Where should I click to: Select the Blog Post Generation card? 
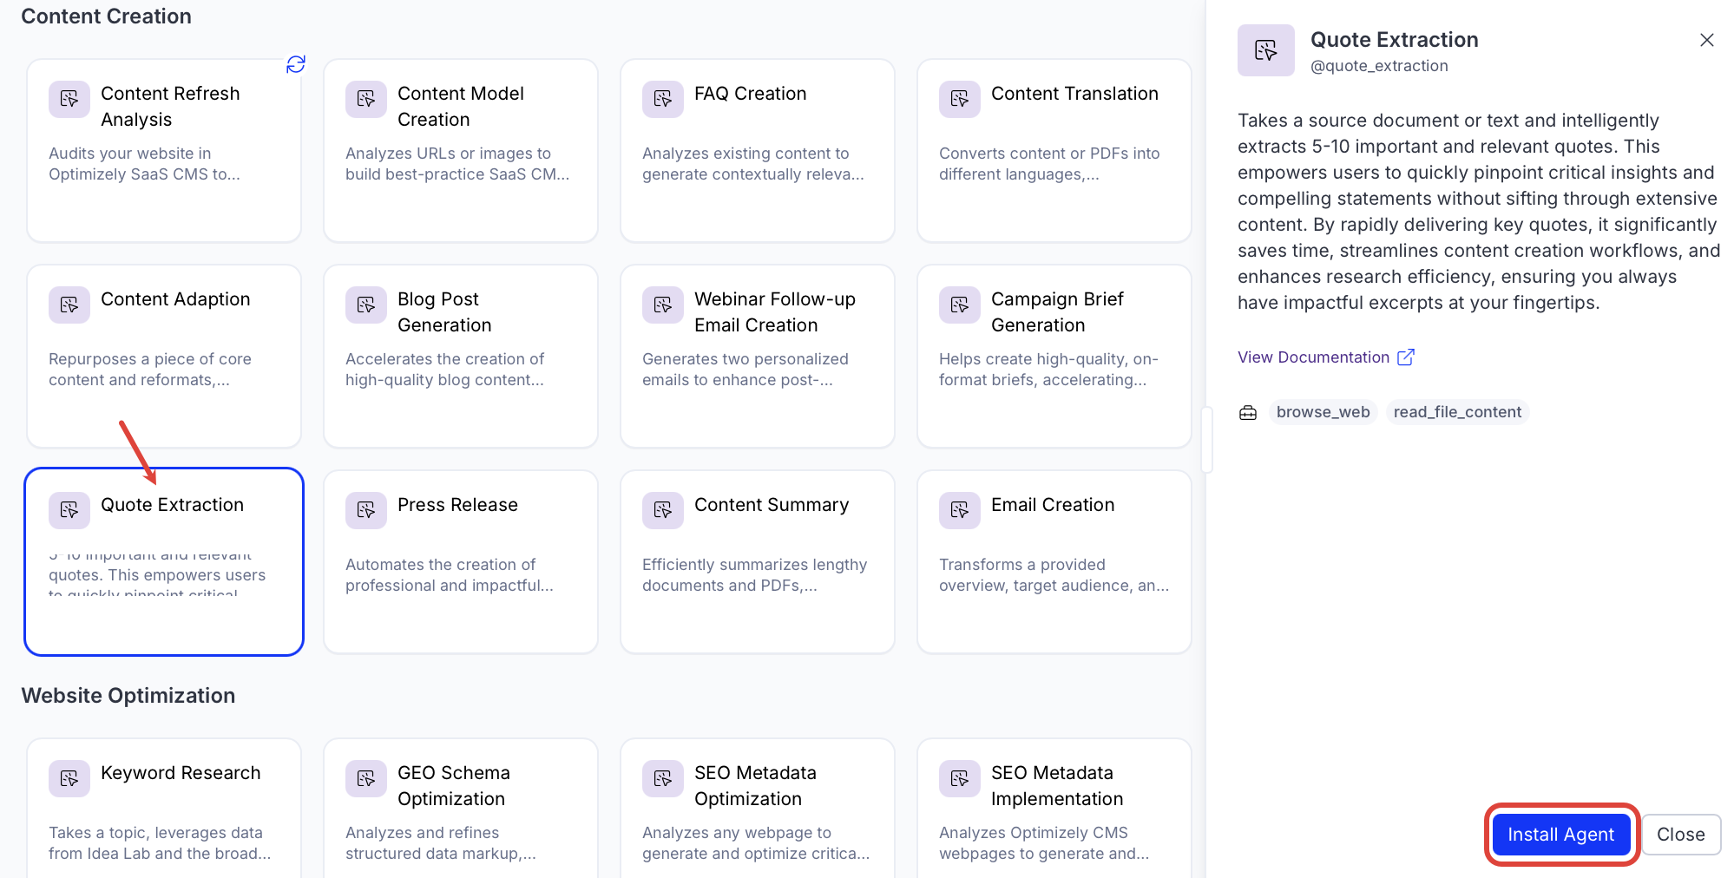(x=460, y=356)
